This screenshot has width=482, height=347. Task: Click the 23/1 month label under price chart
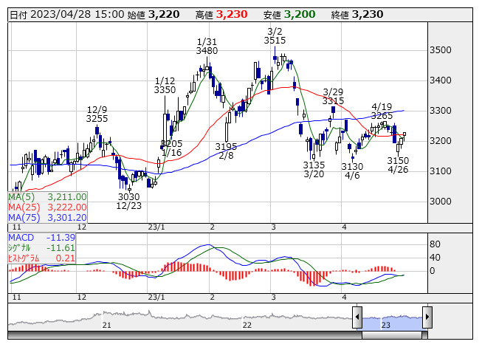coord(156,227)
